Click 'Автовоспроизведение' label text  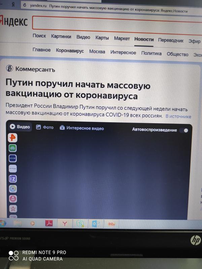(155, 130)
